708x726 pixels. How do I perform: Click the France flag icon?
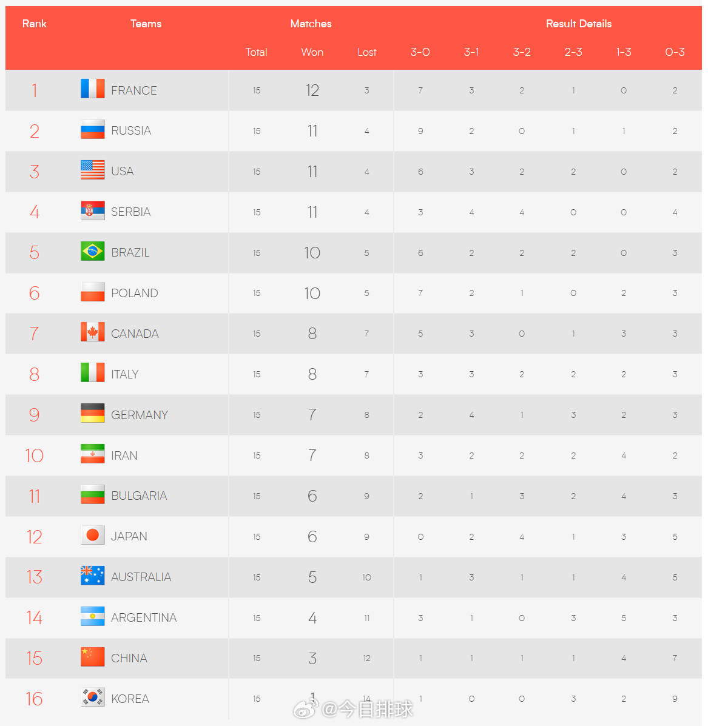tap(93, 89)
